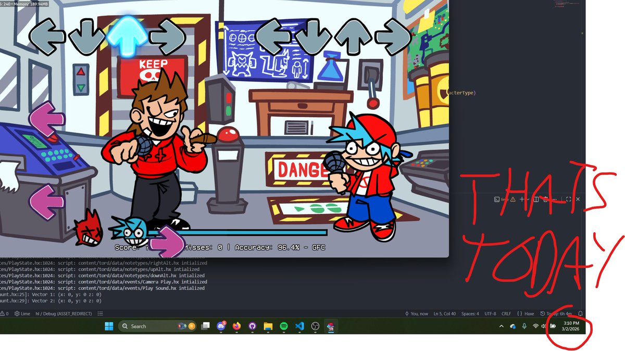Click the list icon in VS Code status bar
625x351 pixels.
click(x=101, y=314)
